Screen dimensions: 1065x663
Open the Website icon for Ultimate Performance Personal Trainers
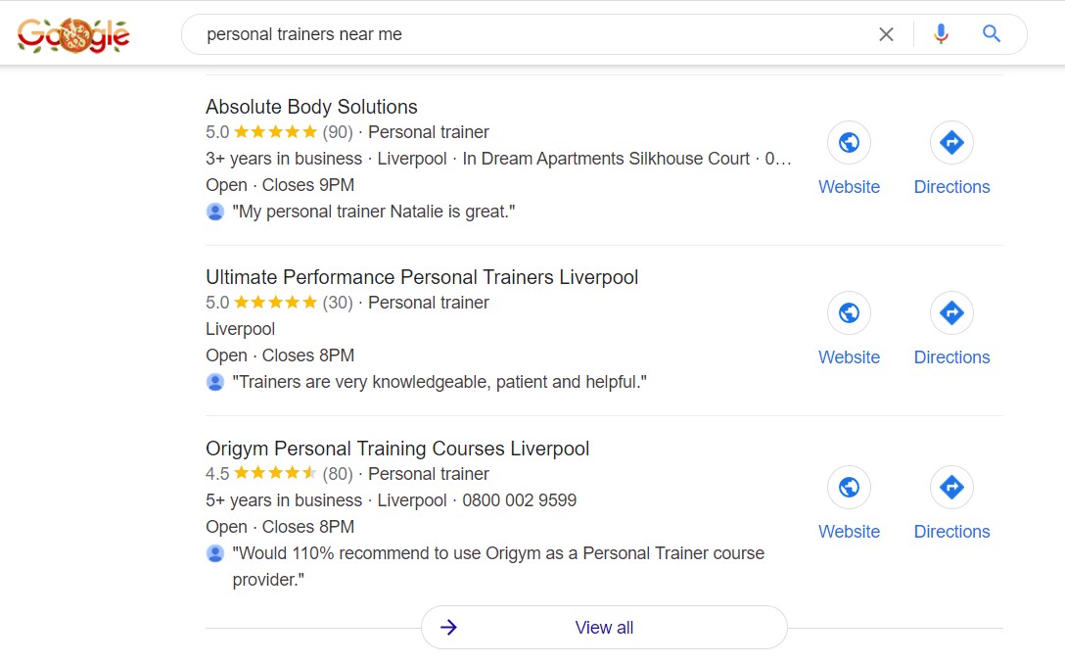click(849, 312)
